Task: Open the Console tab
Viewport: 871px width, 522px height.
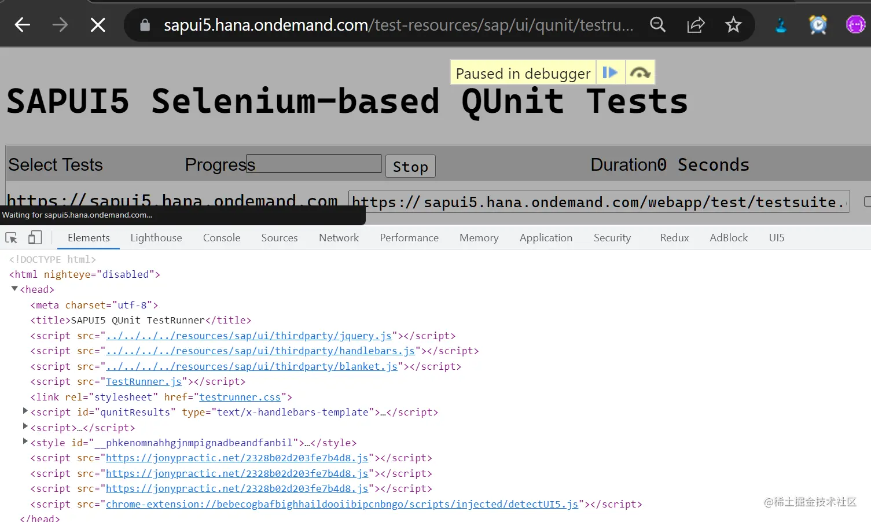Action: (222, 238)
